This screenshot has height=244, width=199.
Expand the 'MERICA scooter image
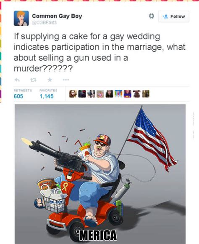(x=100, y=174)
